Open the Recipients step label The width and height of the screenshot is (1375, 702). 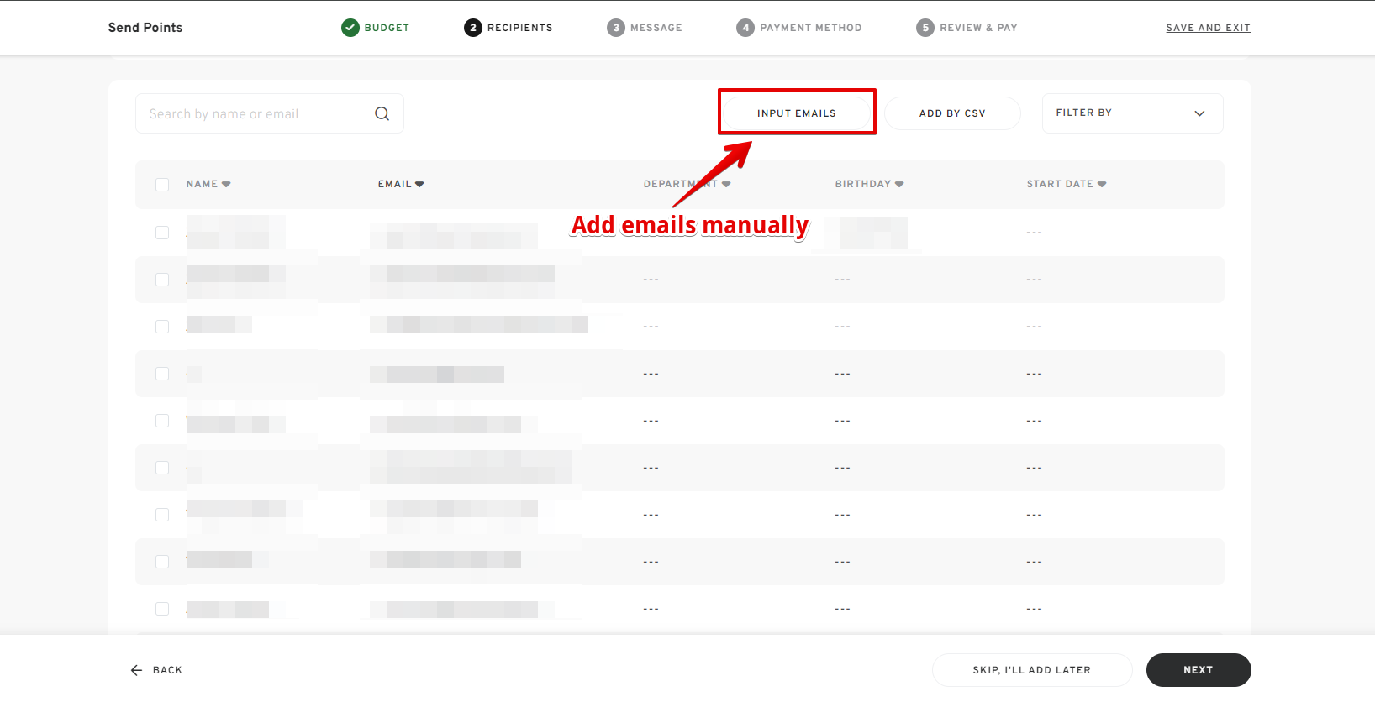tap(519, 28)
